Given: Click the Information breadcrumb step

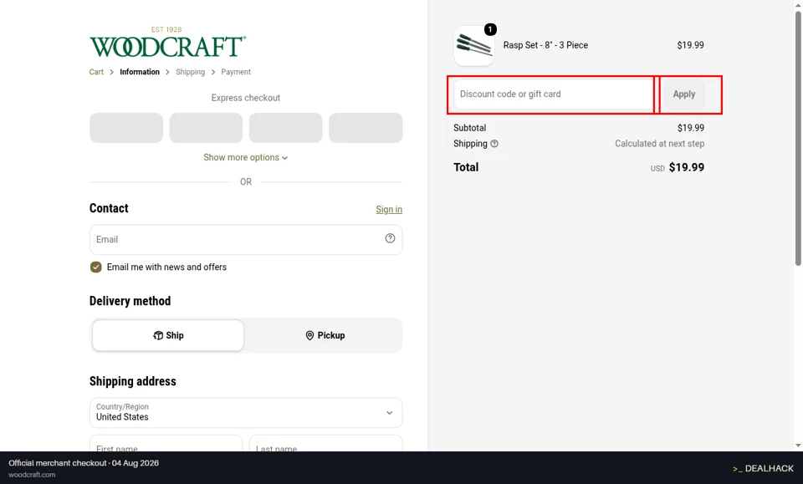Looking at the screenshot, I should [x=140, y=72].
